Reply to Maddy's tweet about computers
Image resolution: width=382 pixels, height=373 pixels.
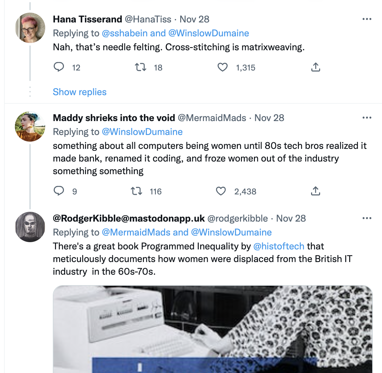pyautogui.click(x=59, y=191)
